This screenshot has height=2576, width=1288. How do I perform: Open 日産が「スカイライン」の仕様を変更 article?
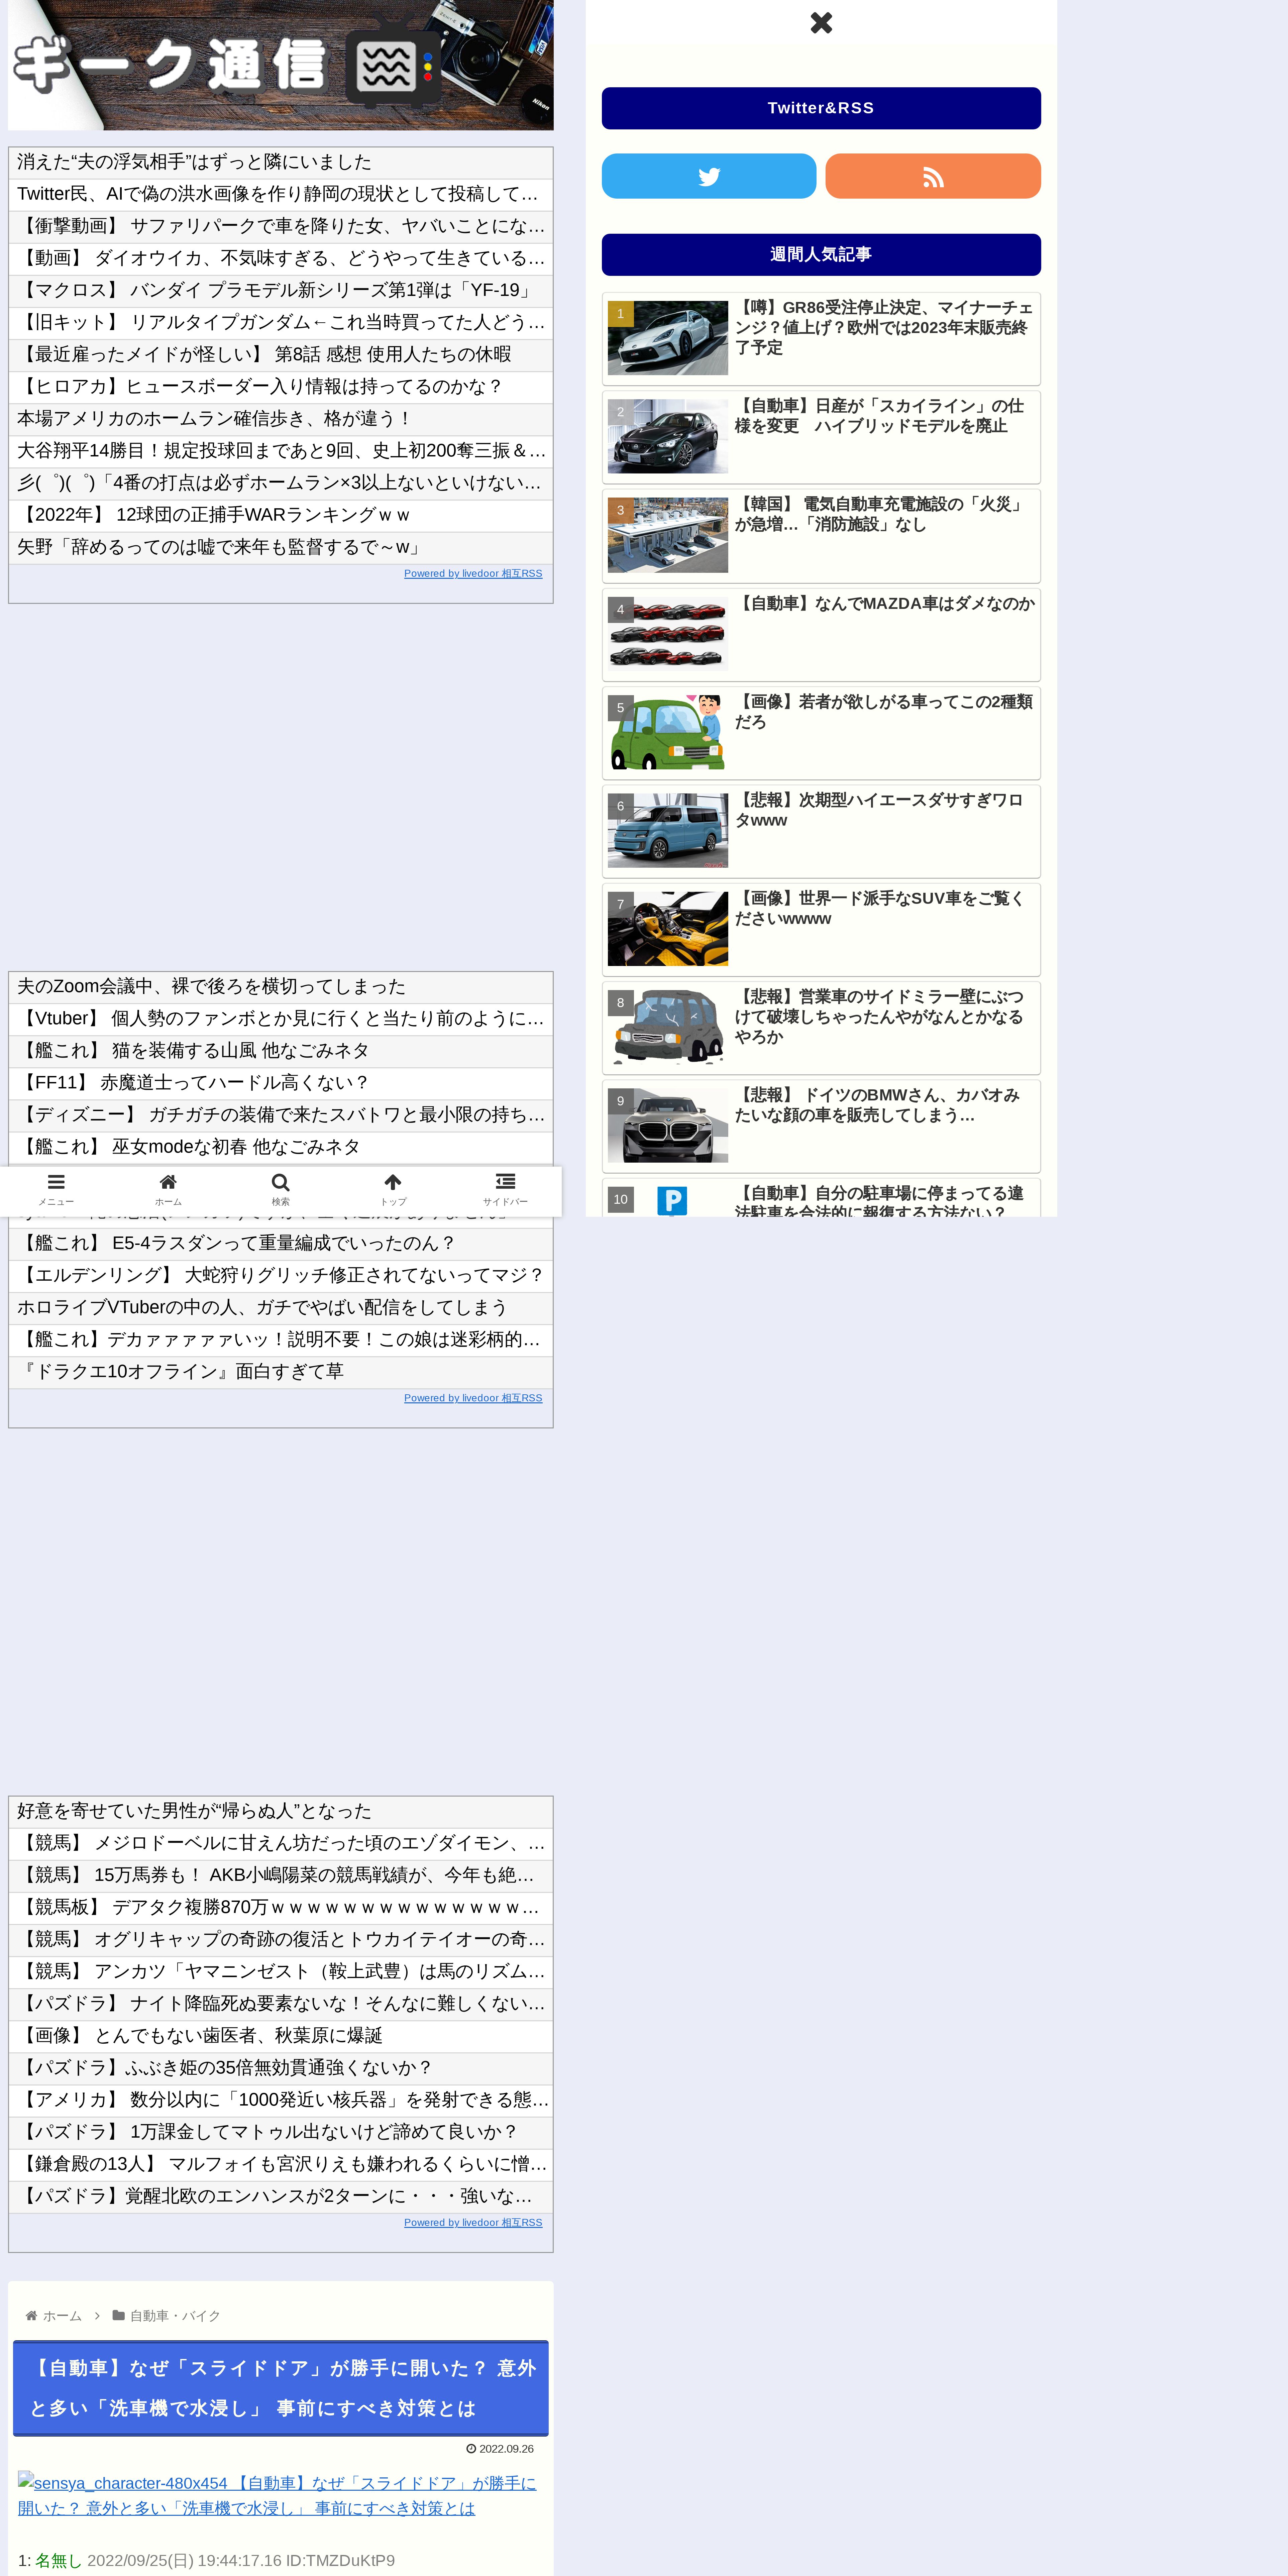[x=880, y=416]
